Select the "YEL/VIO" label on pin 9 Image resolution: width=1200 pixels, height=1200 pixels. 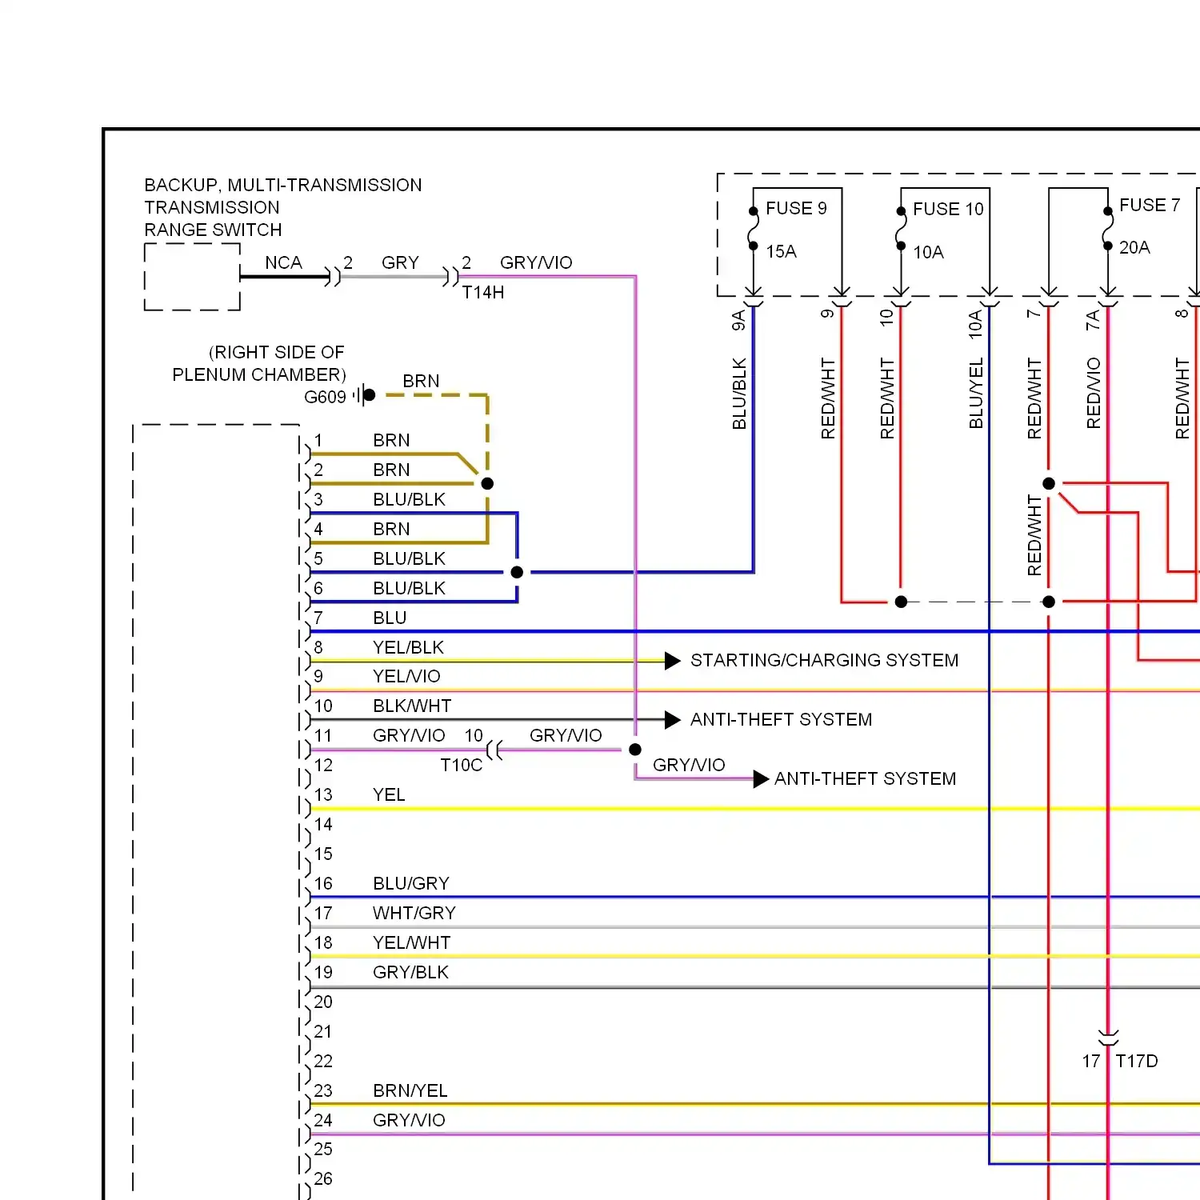pos(406,676)
